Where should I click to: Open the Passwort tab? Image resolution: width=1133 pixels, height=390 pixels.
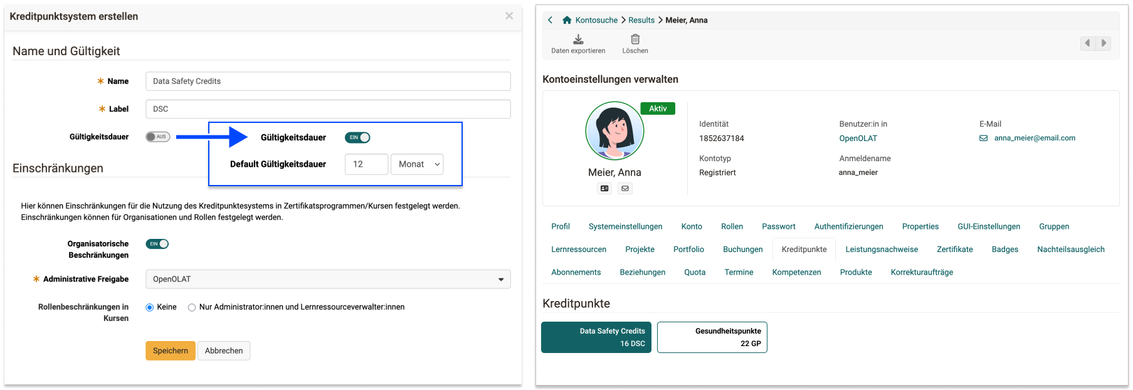tap(778, 226)
